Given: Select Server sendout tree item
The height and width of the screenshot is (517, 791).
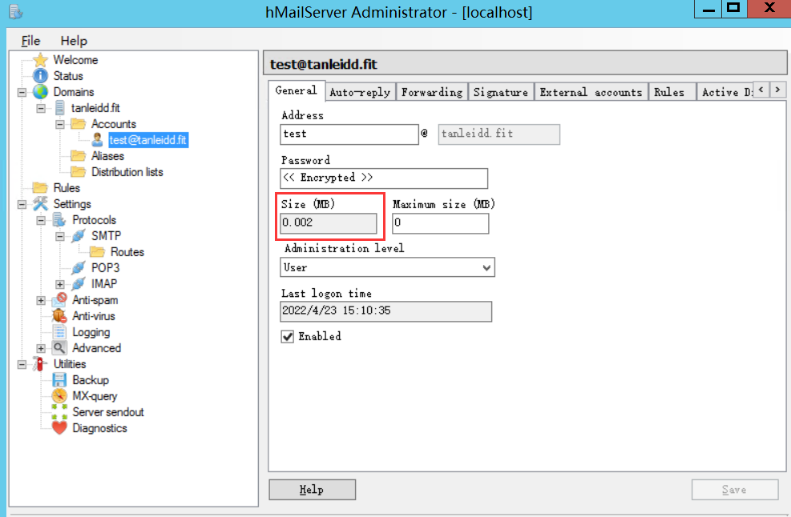Looking at the screenshot, I should [x=108, y=412].
